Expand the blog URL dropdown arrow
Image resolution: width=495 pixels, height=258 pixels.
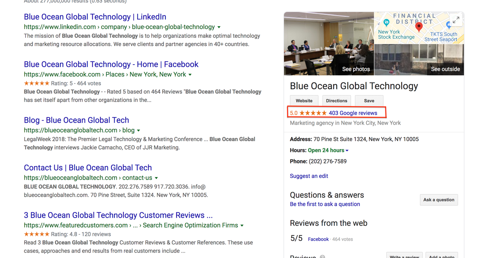[138, 130]
